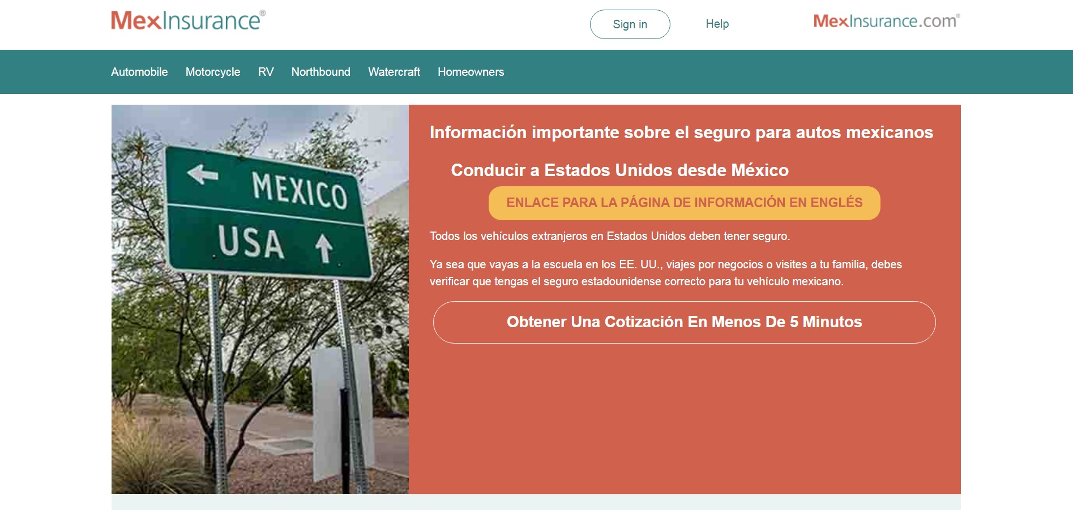The image size is (1073, 510).
Task: Open the Sign in button
Action: pos(630,24)
